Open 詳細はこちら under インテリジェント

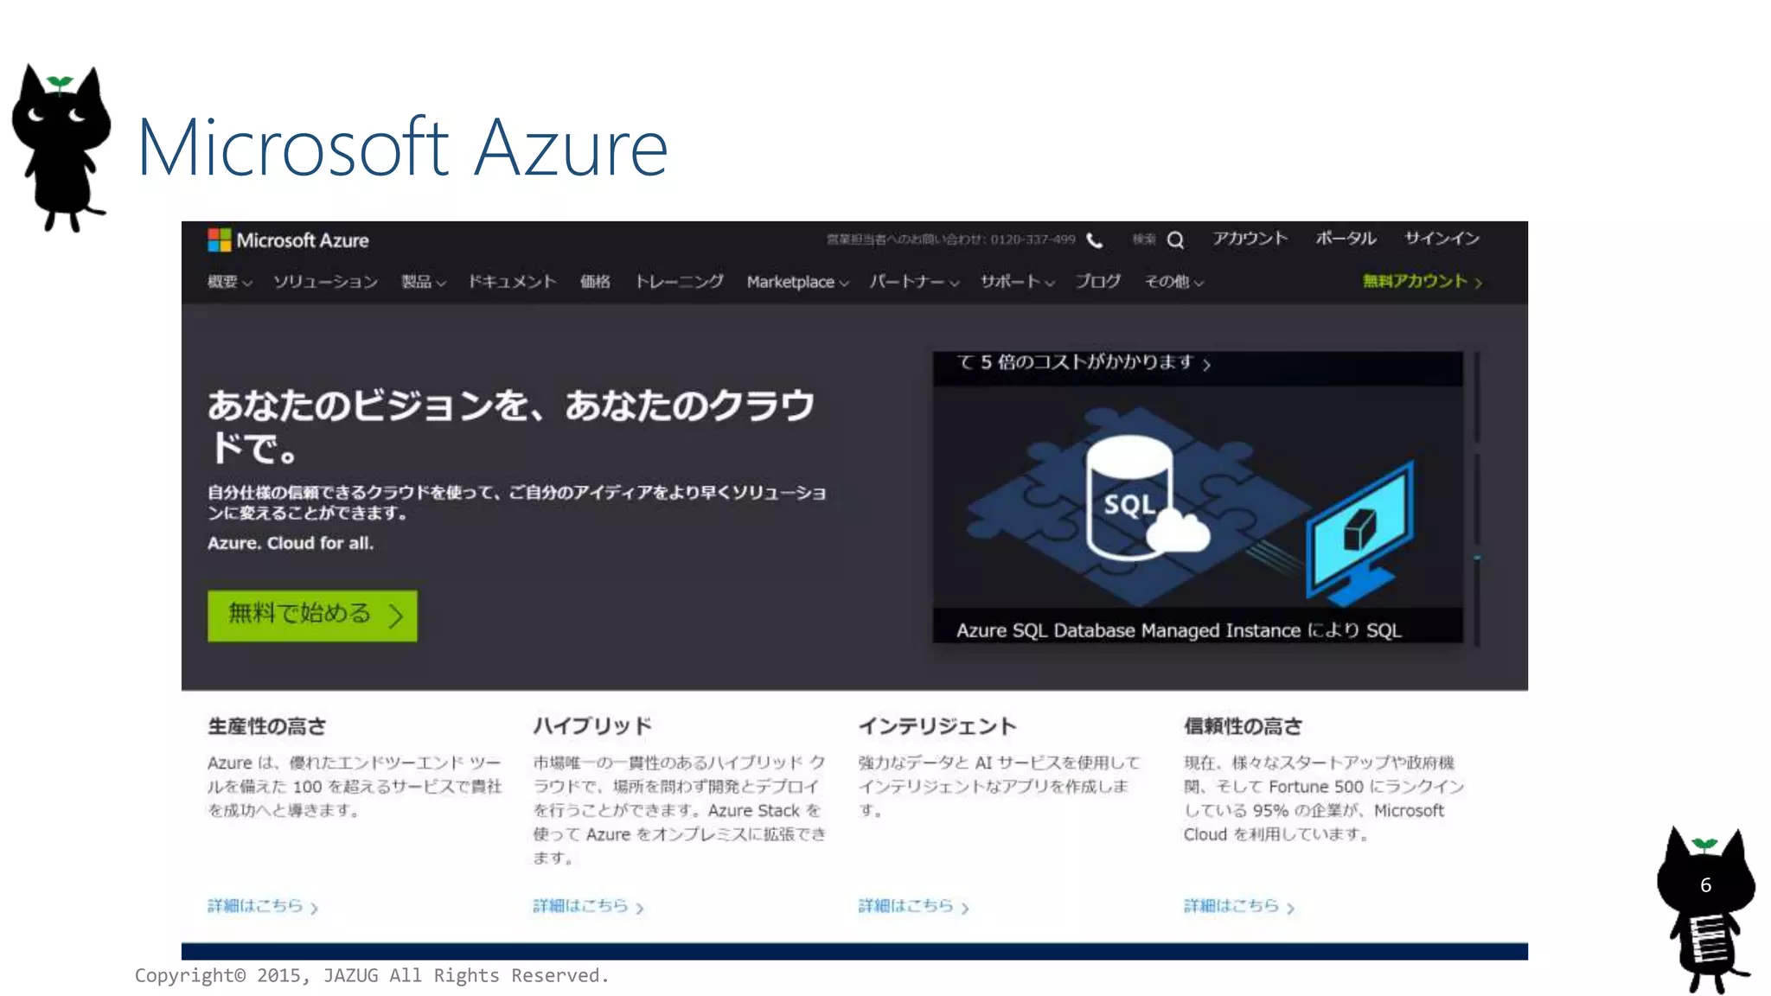click(913, 906)
